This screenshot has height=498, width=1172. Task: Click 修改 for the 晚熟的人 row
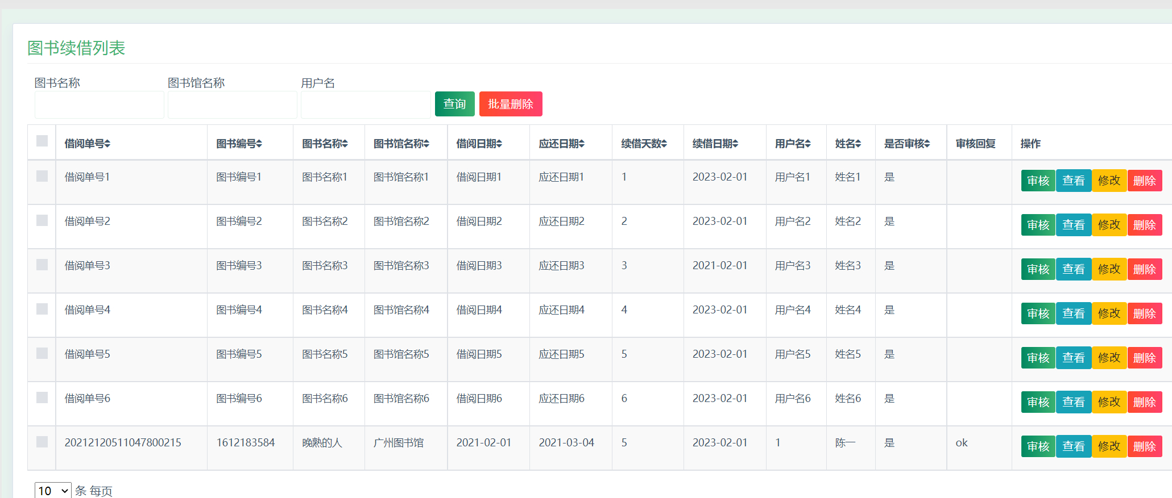coord(1109,446)
